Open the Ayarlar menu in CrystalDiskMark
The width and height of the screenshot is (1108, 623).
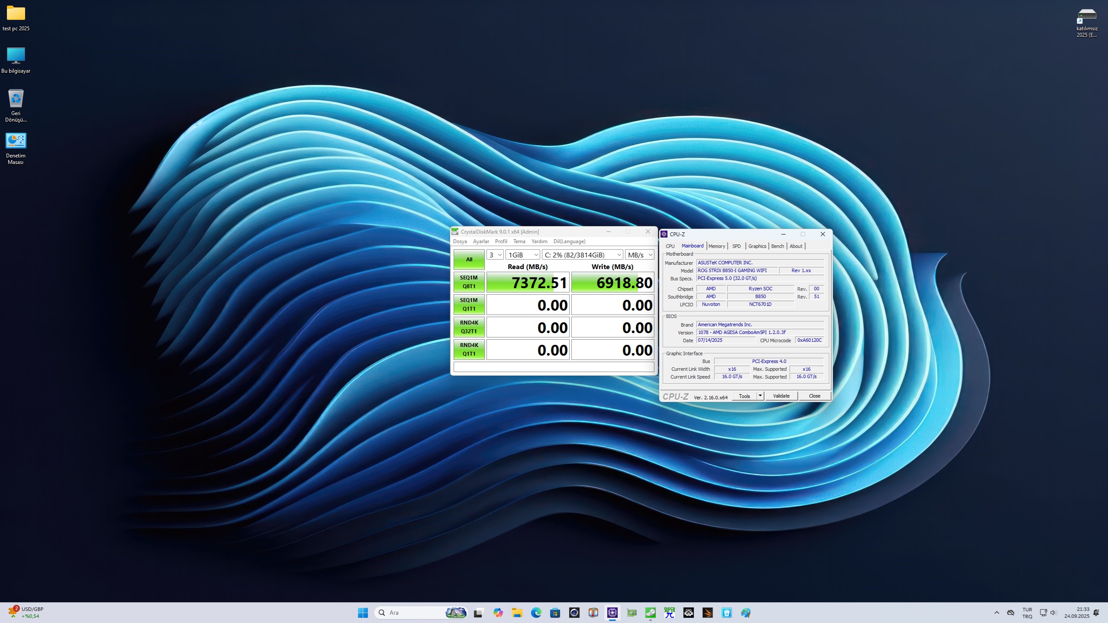point(480,241)
